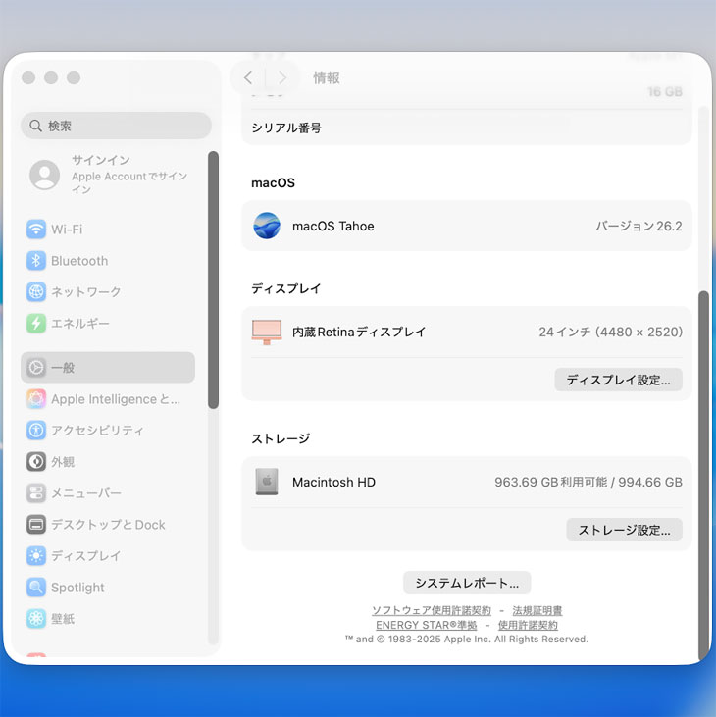This screenshot has height=717, width=716.
Task: Open アクセシビリティ icon in sidebar
Action: [36, 431]
